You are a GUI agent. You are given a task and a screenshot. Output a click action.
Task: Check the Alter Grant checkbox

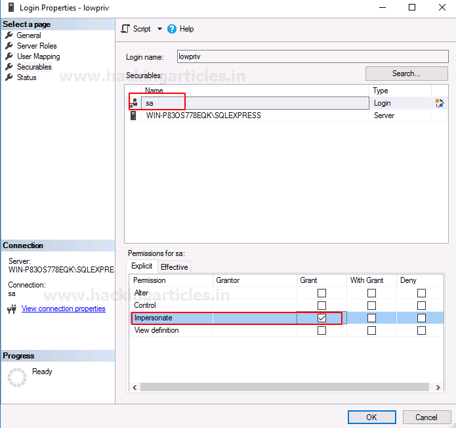point(321,293)
